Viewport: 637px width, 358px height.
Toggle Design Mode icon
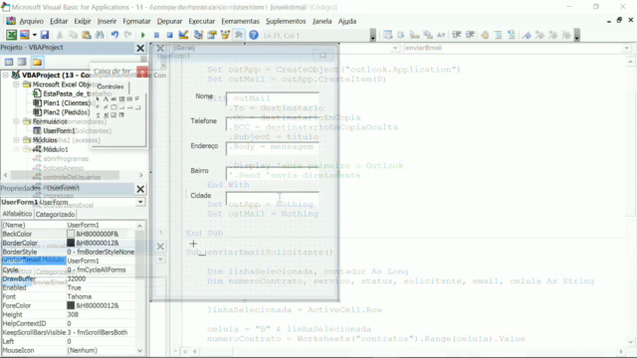coord(183,35)
